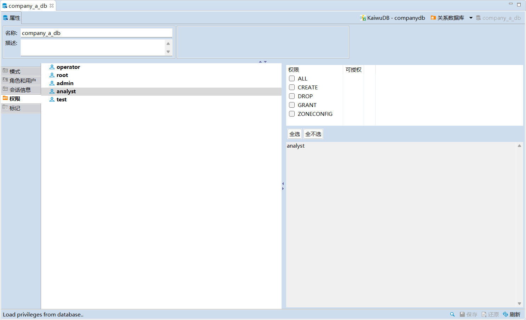The width and height of the screenshot is (526, 320).
Task: Click into the 描述 description field
Action: point(93,47)
